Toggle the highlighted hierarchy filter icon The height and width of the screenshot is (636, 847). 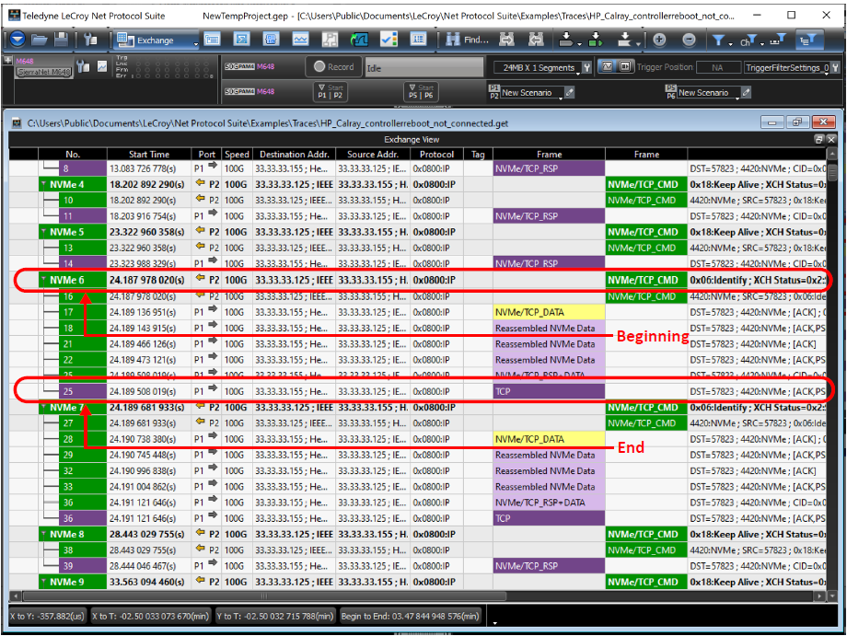[x=808, y=40]
